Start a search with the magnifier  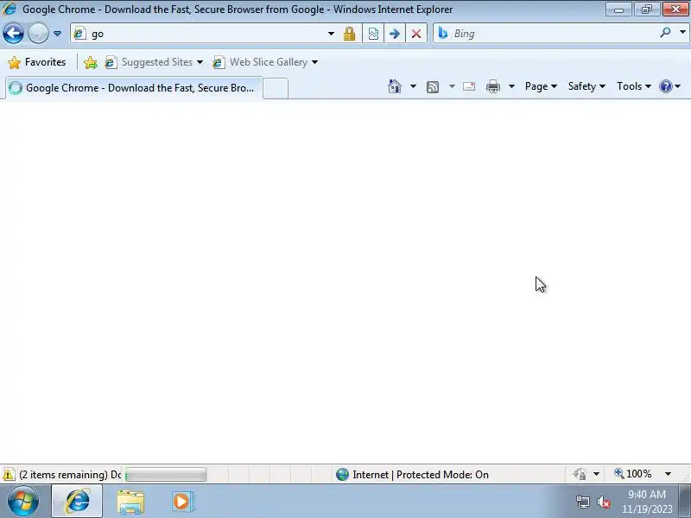[665, 33]
